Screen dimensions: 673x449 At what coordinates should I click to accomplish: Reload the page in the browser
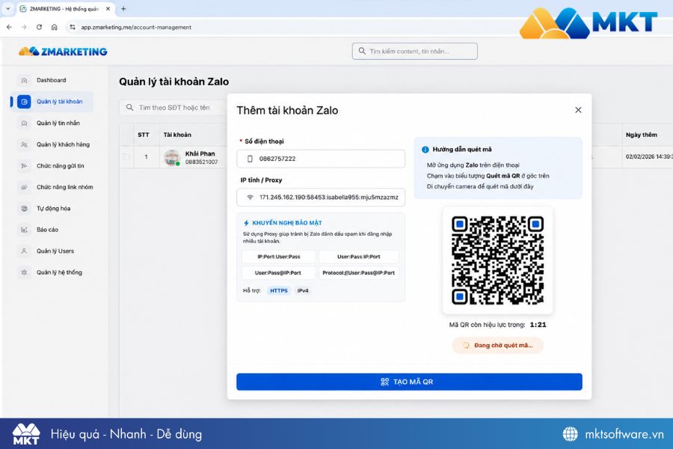pyautogui.click(x=39, y=27)
